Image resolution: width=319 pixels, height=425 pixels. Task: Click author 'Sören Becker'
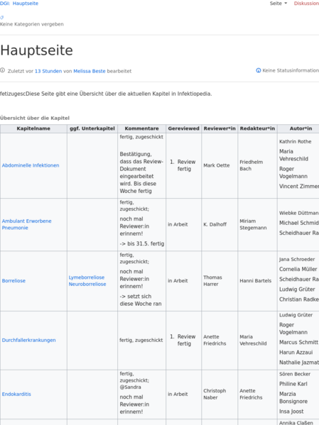coord(295,374)
